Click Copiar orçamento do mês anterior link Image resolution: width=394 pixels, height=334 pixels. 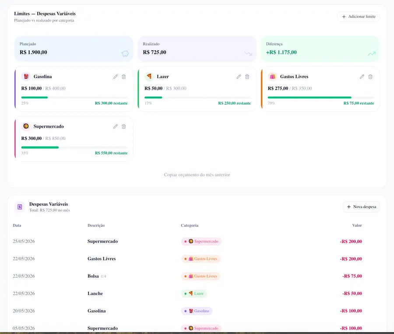tap(197, 175)
